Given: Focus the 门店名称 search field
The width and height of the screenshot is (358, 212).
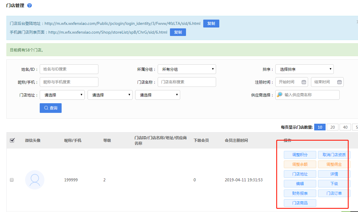Looking at the screenshot, I should pyautogui.click(x=187, y=82).
